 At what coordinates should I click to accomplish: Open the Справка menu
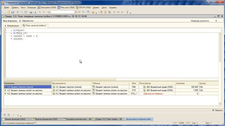tap(112, 8)
